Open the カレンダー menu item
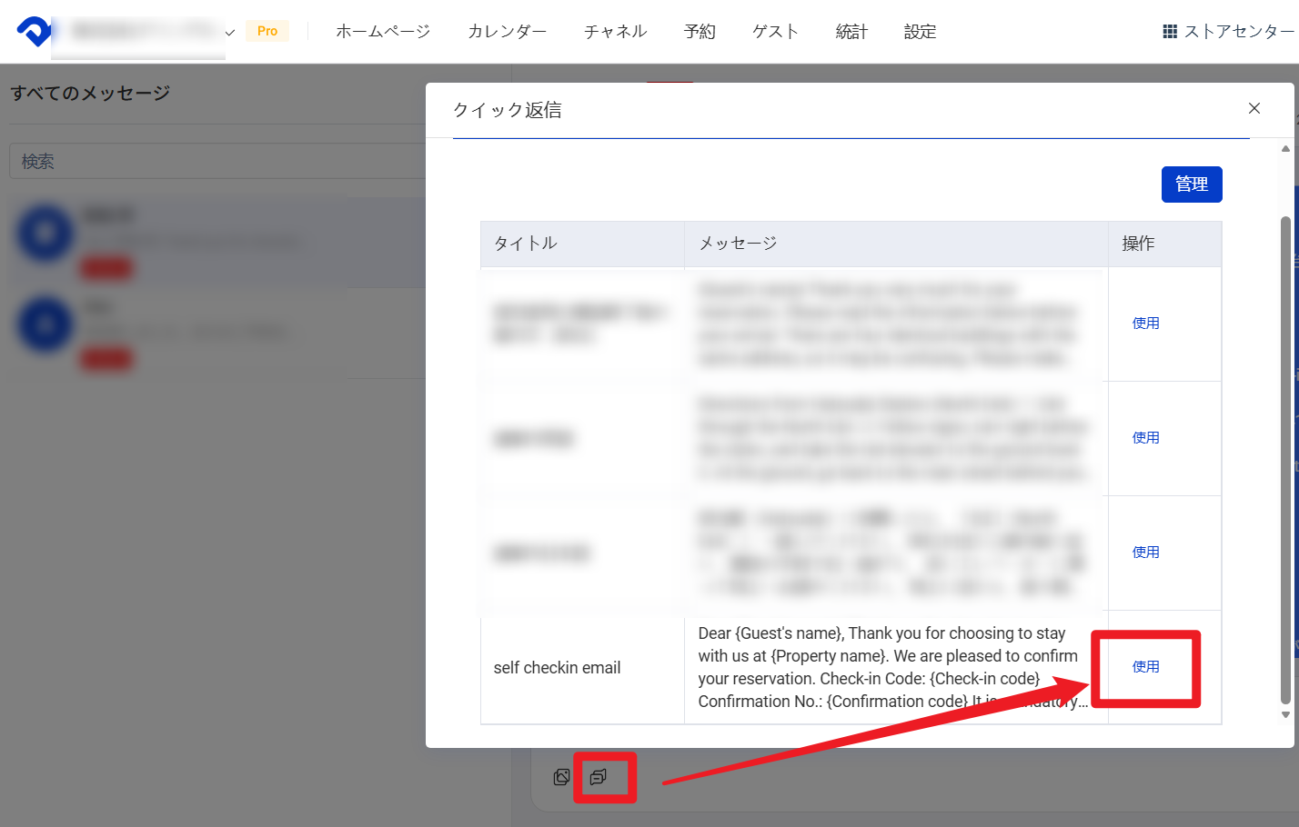 tap(507, 32)
